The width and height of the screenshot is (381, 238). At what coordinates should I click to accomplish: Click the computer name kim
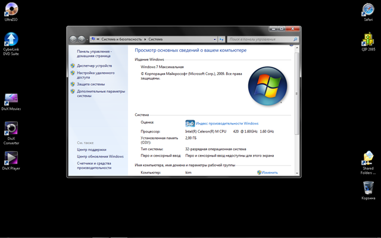[x=188, y=173]
